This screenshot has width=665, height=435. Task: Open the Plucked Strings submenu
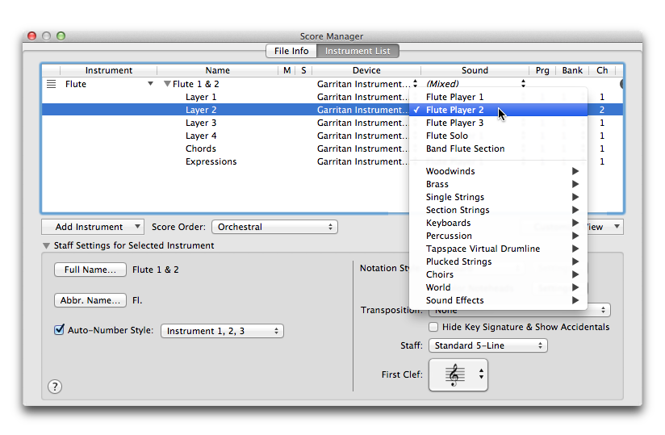point(498,261)
